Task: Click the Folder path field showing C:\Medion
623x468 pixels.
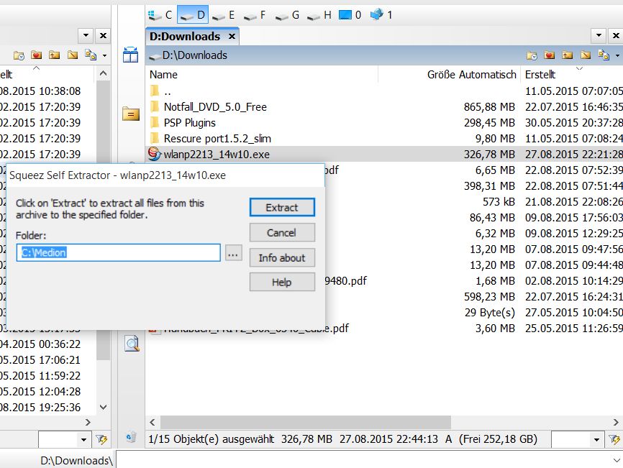Action: click(118, 252)
